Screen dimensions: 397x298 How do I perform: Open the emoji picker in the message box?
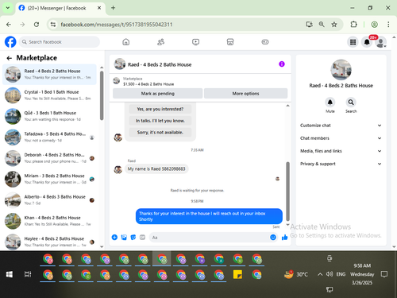point(273,238)
